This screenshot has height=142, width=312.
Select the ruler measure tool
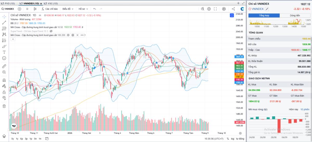[x=4, y=66]
